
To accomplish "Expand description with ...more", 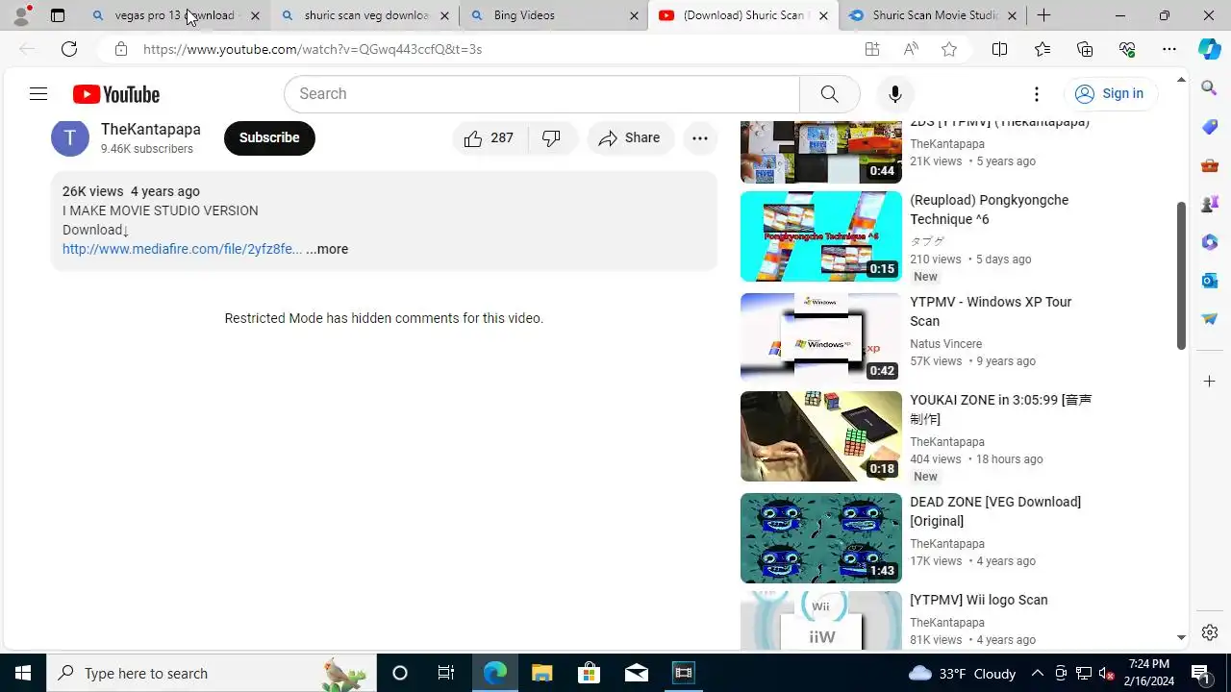I will tap(327, 249).
